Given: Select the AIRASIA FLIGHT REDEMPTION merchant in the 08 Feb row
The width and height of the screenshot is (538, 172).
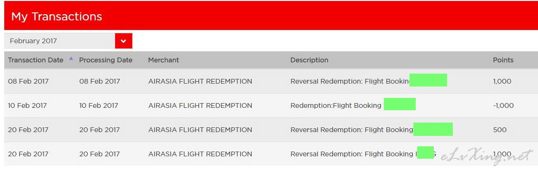Looking at the screenshot, I should click(x=200, y=81).
